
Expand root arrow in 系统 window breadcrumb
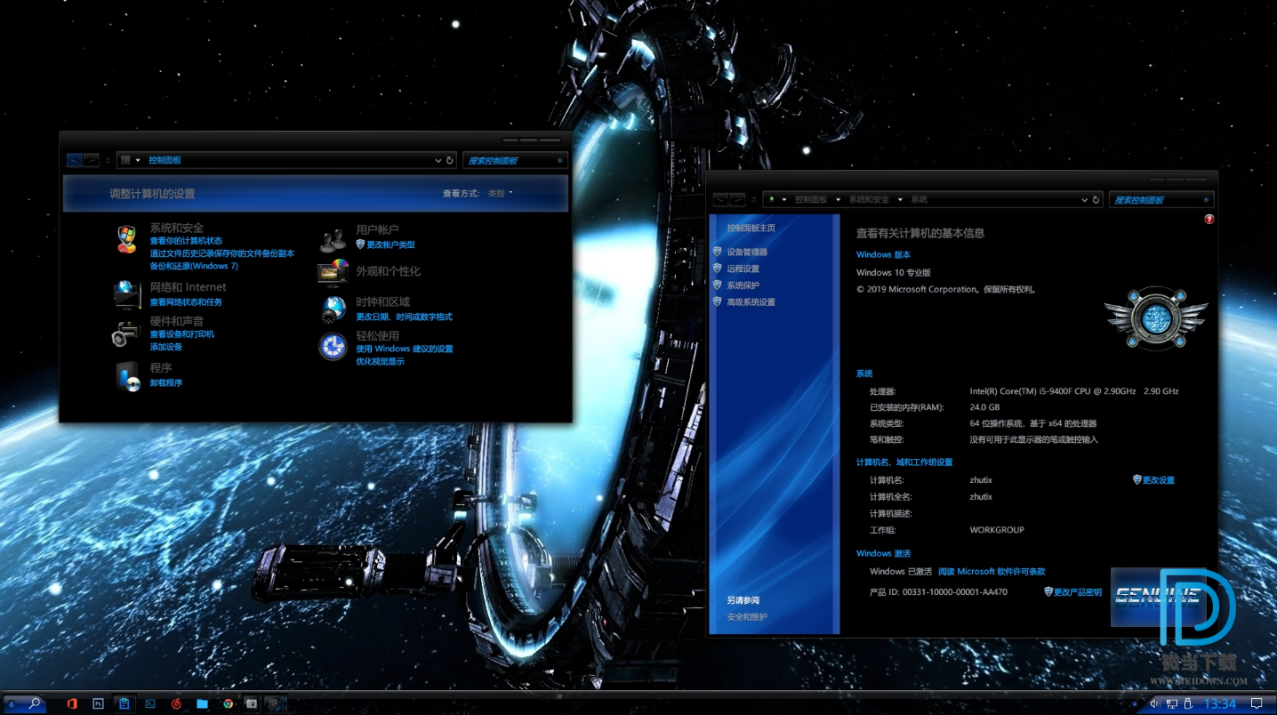pyautogui.click(x=784, y=200)
